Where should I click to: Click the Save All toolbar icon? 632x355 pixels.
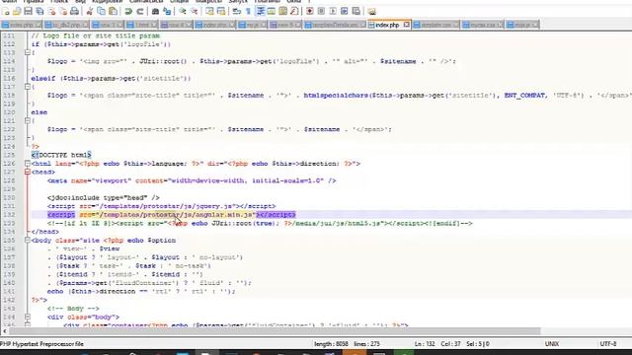pyautogui.click(x=39, y=11)
